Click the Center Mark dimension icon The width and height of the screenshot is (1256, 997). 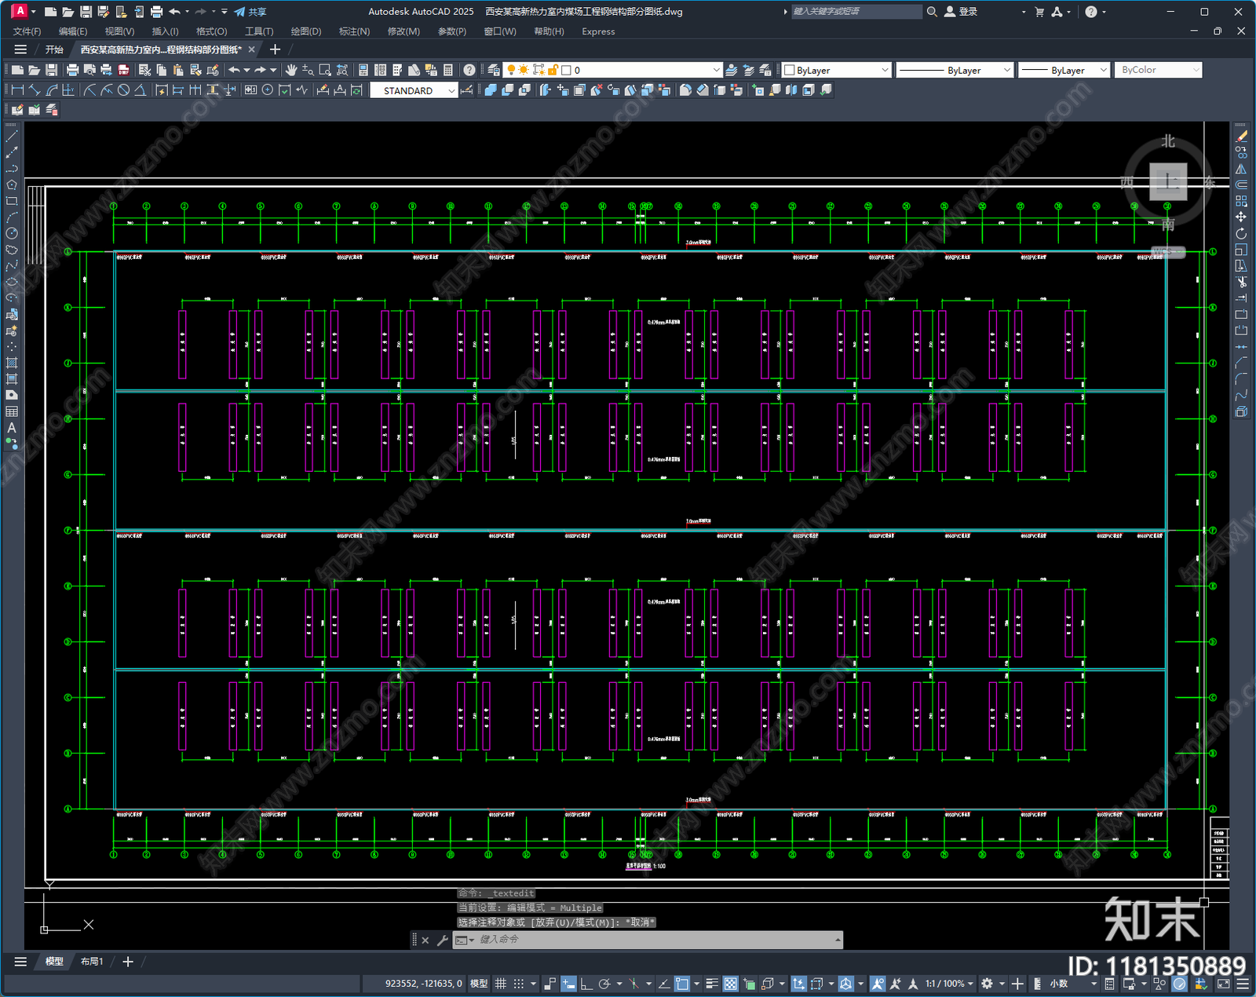[x=268, y=90]
